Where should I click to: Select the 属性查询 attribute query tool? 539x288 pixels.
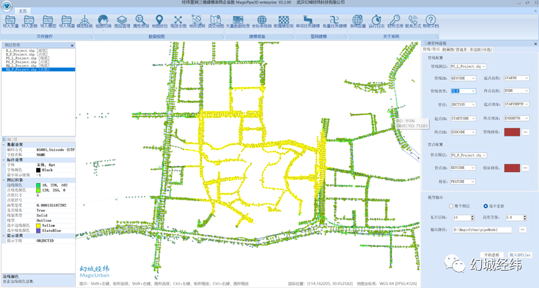point(141,21)
